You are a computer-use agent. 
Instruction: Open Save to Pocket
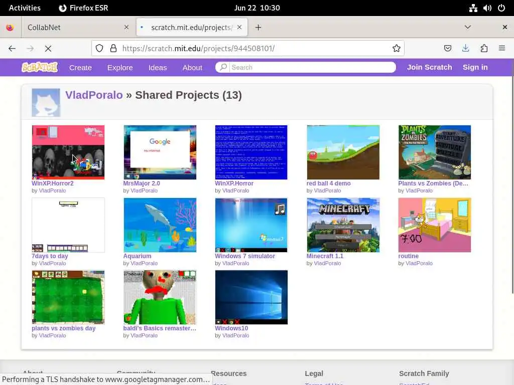447,49
